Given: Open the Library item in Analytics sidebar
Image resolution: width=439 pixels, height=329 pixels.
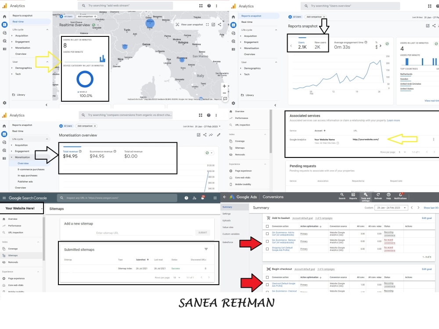Looking at the screenshot, I should [x=21, y=95].
